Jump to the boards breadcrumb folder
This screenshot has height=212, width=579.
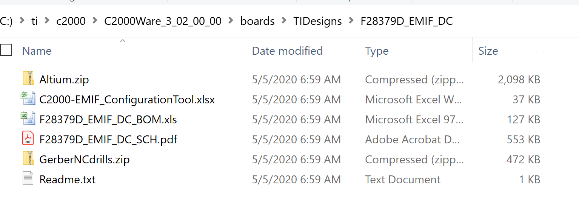257,21
